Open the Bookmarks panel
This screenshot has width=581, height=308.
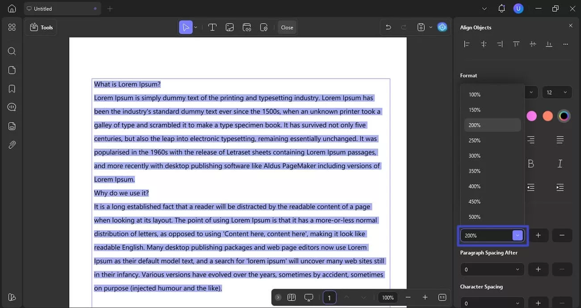[12, 88]
